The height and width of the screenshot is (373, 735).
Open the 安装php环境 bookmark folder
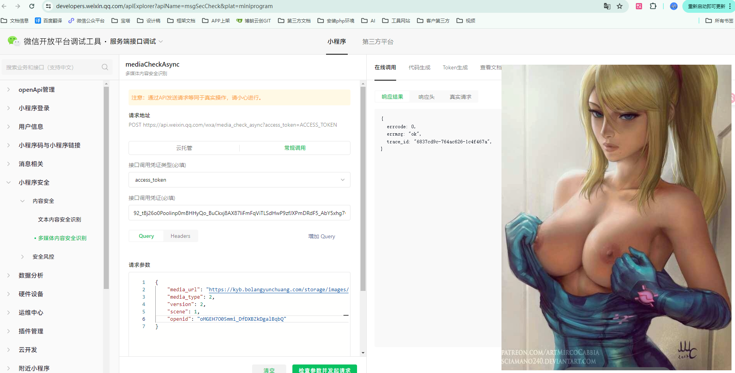point(336,21)
